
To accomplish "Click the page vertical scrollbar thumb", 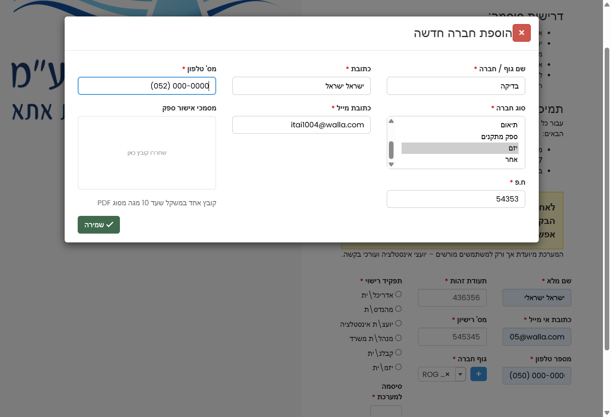I will (607, 199).
